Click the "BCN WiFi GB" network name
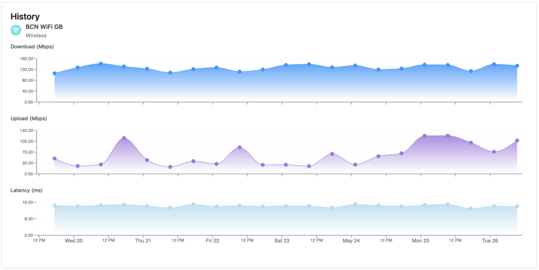The image size is (539, 270). [x=44, y=27]
